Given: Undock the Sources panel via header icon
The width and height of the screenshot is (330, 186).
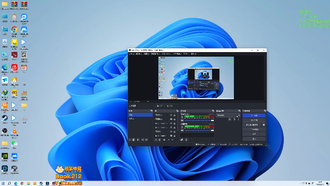Looking at the screenshot, I should (x=177, y=111).
